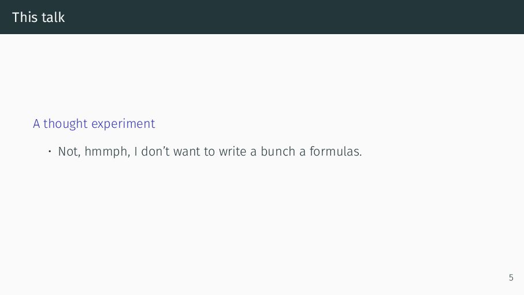Click the standalone "I" after "hmmph,"
The width and height of the screenshot is (524, 295).
[136, 152]
